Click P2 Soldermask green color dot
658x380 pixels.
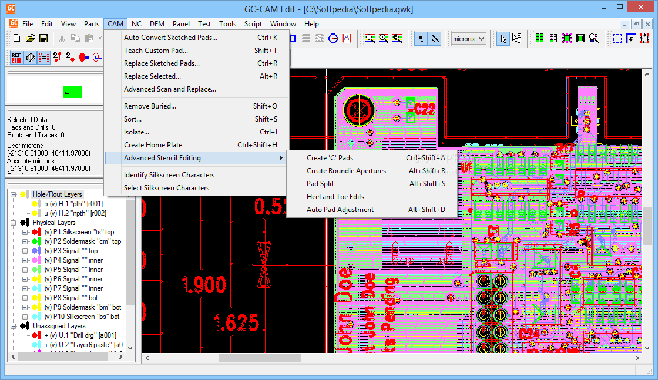click(x=35, y=241)
